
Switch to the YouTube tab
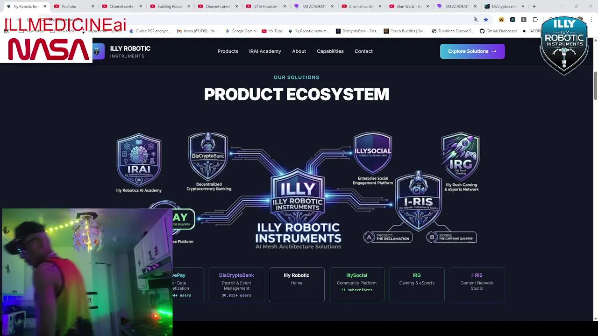pyautogui.click(x=73, y=7)
